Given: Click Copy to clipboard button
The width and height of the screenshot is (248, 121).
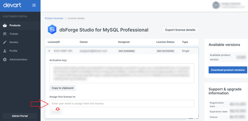Looking at the screenshot, I should [62, 88].
